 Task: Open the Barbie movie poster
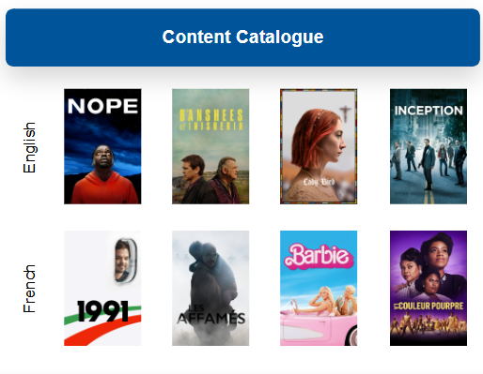pyautogui.click(x=319, y=288)
